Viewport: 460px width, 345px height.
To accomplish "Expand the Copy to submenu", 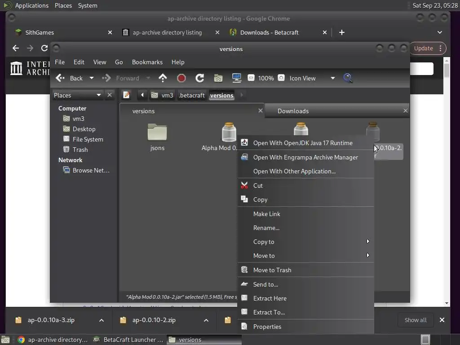I will click(x=305, y=242).
